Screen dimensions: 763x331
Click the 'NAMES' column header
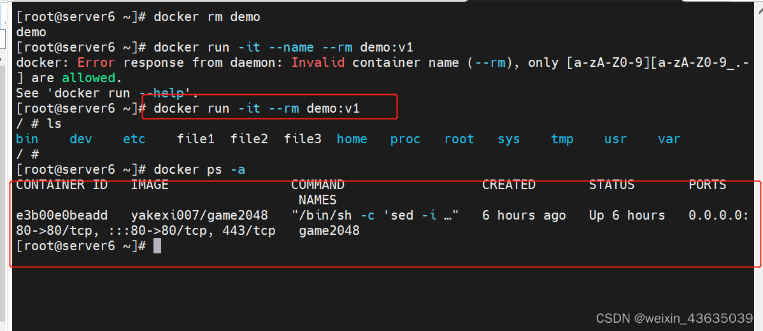tap(318, 200)
